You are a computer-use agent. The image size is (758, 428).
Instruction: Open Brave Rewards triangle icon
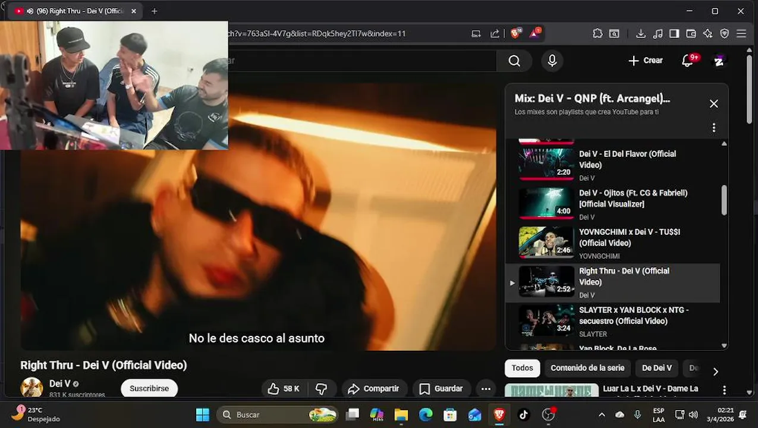tap(534, 33)
